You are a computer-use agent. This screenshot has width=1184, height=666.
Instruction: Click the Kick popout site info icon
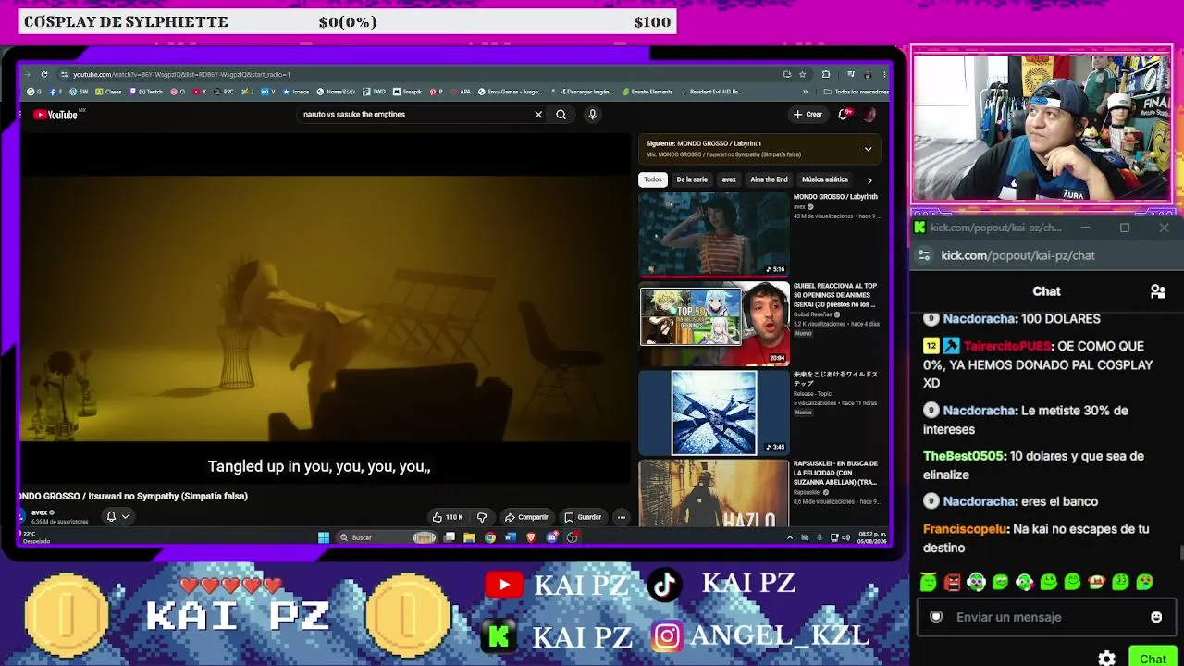[x=924, y=255]
